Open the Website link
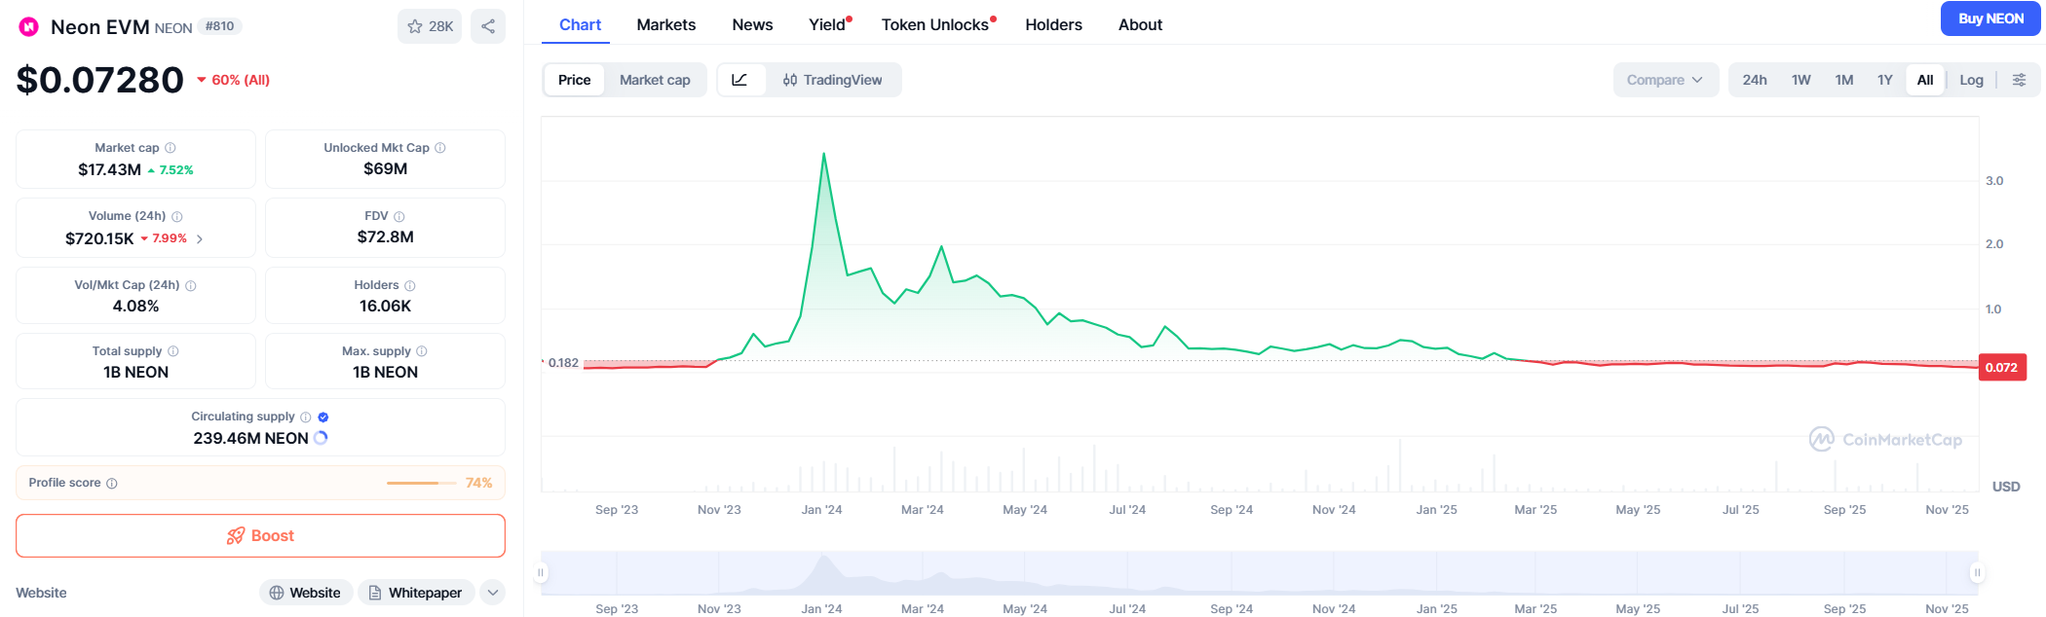 (x=305, y=593)
